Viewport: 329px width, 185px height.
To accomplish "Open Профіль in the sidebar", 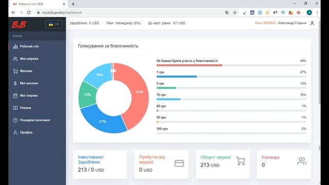I will tap(26, 133).
